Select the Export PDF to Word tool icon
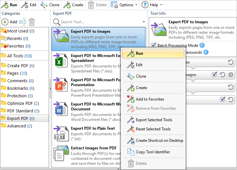This screenshot has height=170, width=237. (x=61, y=109)
